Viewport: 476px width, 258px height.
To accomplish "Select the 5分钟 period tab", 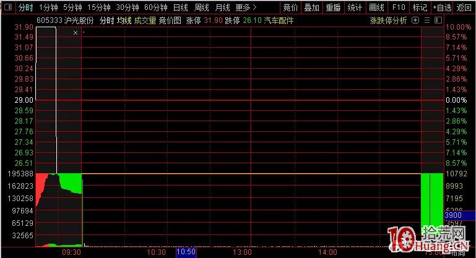I will tap(72, 7).
